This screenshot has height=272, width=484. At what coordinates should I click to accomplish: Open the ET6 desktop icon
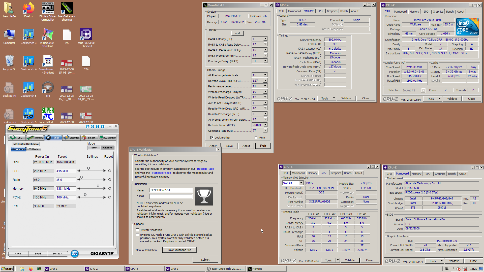[48, 89]
